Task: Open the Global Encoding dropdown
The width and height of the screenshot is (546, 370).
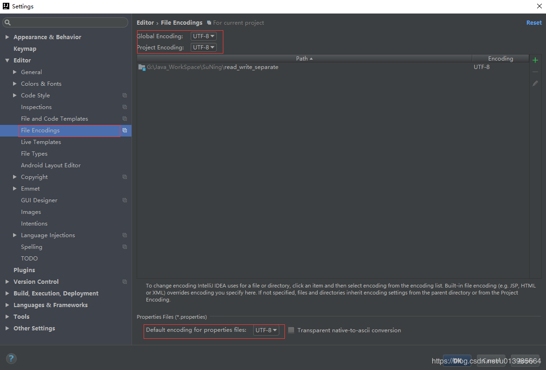Action: click(203, 35)
